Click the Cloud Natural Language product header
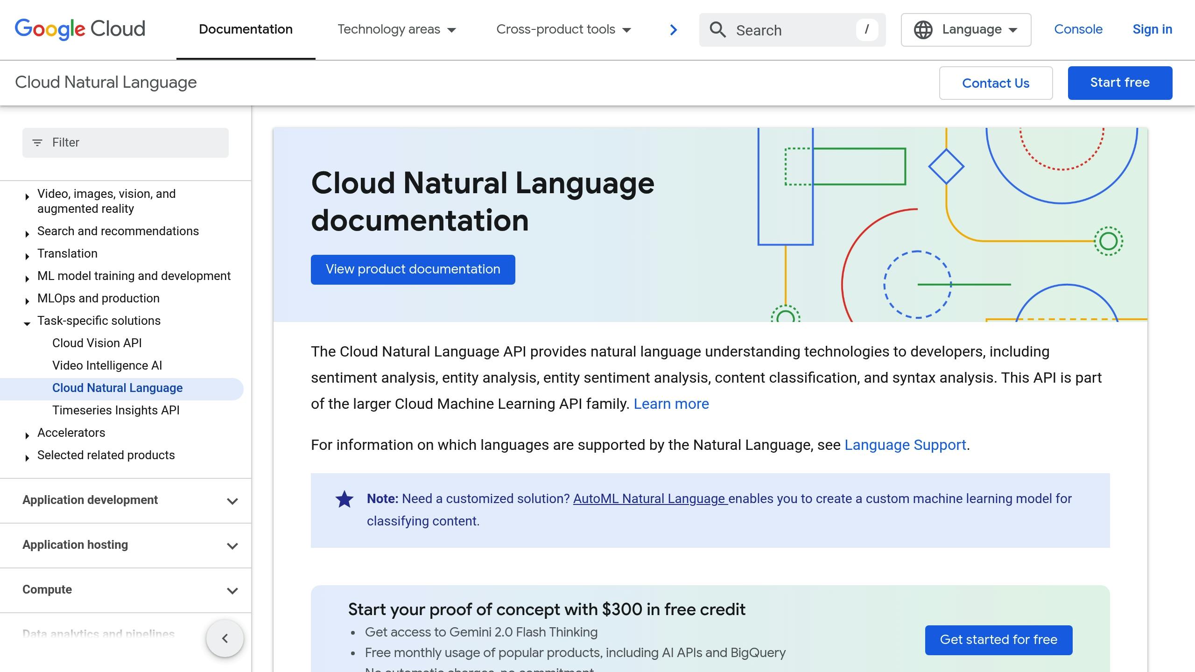The image size is (1195, 672). (x=106, y=83)
